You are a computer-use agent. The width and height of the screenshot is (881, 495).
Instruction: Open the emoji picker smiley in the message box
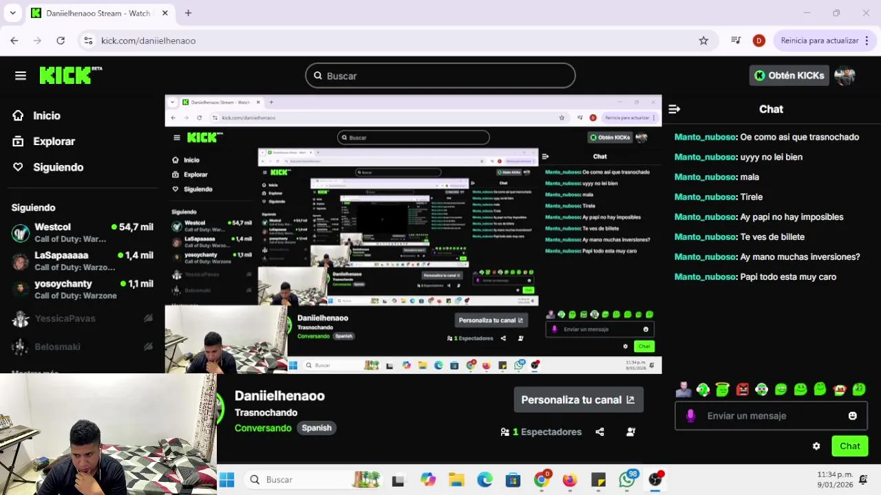pyautogui.click(x=853, y=416)
